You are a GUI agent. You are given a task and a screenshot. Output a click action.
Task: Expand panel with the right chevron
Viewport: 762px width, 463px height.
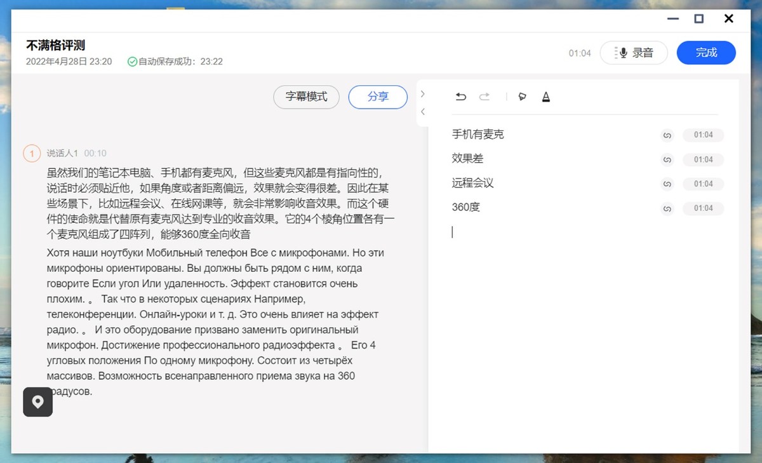[423, 94]
